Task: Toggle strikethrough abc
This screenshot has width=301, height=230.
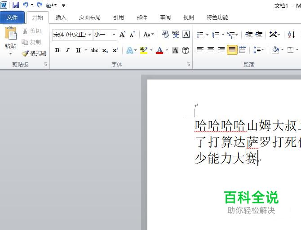Action: 94,50
